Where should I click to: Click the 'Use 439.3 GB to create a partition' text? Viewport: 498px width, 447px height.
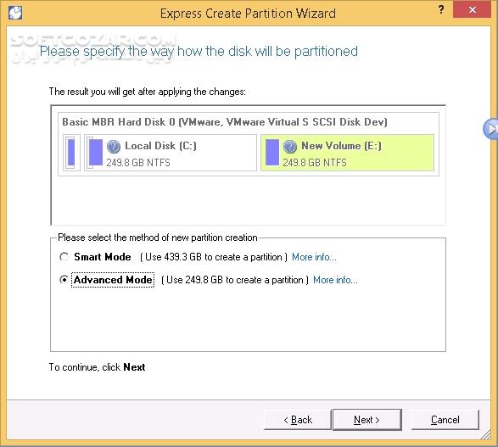point(214,257)
